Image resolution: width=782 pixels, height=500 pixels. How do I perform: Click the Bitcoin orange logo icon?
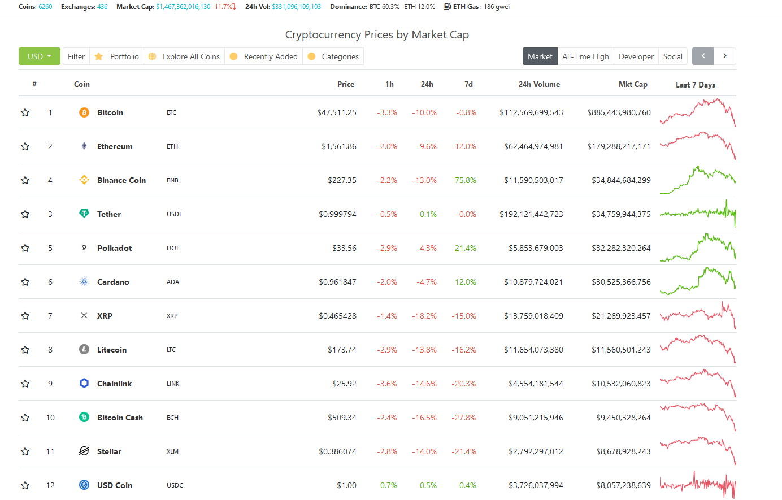pos(84,112)
